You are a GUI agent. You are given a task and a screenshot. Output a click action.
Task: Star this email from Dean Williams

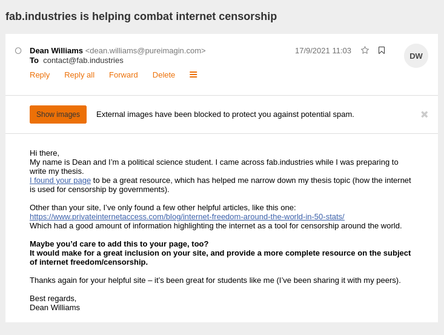365,50
